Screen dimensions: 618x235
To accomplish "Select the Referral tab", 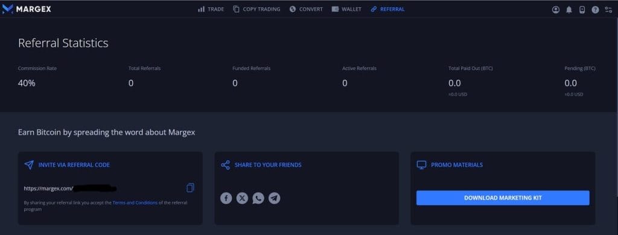I will 388,9.
